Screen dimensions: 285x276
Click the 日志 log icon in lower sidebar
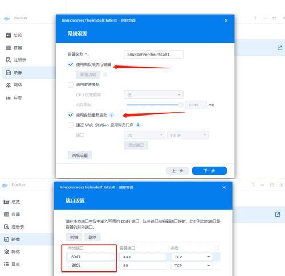[6, 264]
